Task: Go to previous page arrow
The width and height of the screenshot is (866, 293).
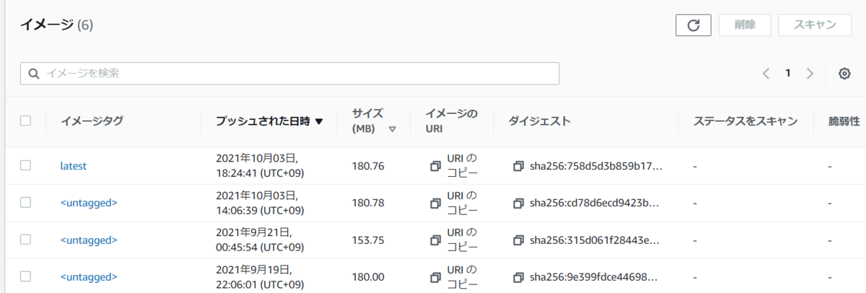Action: tap(766, 73)
